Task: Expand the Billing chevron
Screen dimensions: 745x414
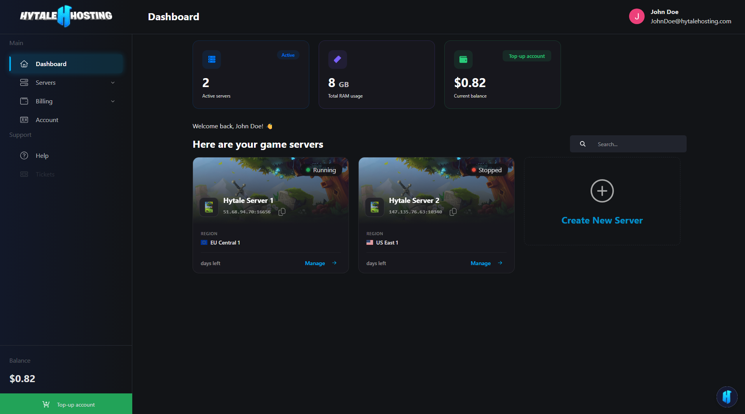Action: tap(113, 101)
